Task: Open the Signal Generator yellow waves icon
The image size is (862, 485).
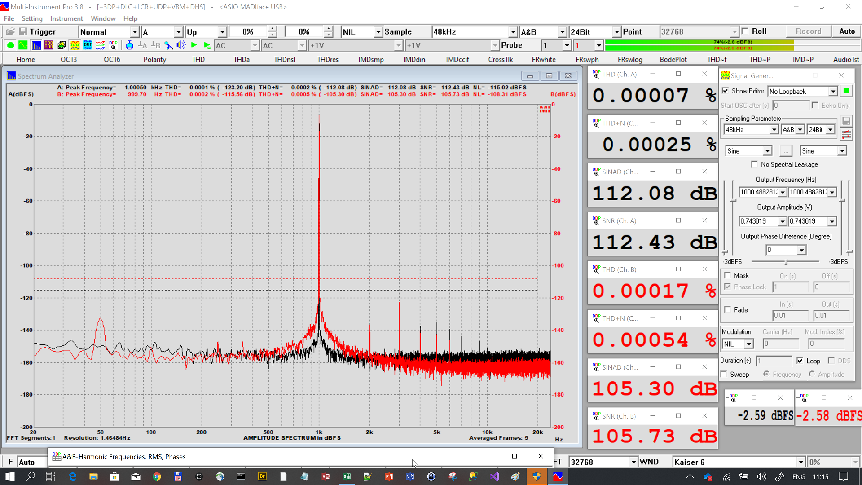Action: coord(75,45)
